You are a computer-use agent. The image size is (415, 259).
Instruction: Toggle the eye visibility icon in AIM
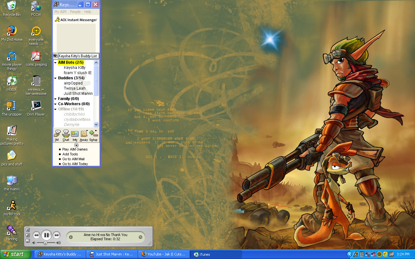(55, 56)
